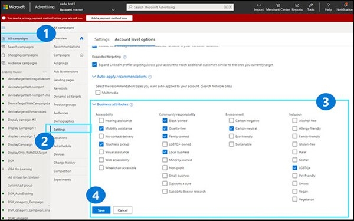Select Second ad group

tap(20, 186)
